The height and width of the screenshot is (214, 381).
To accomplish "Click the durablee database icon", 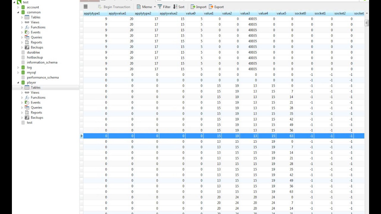I will [x=23, y=52].
